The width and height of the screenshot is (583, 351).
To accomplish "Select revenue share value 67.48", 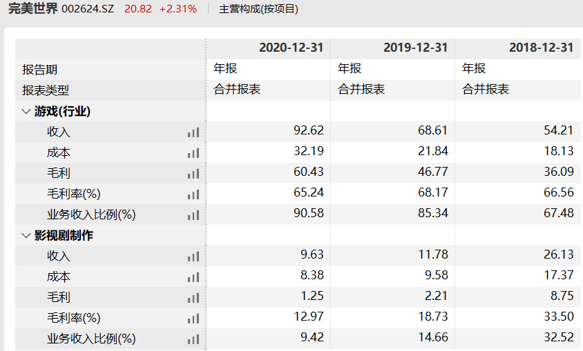I will [558, 213].
